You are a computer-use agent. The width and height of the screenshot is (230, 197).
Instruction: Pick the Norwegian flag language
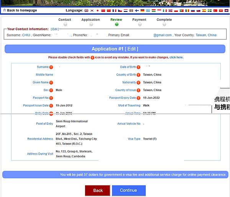point(171,11)
